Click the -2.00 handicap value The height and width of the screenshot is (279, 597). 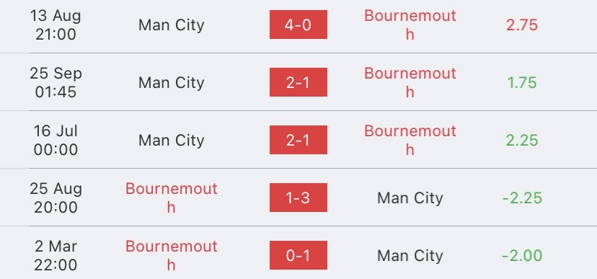click(x=522, y=255)
